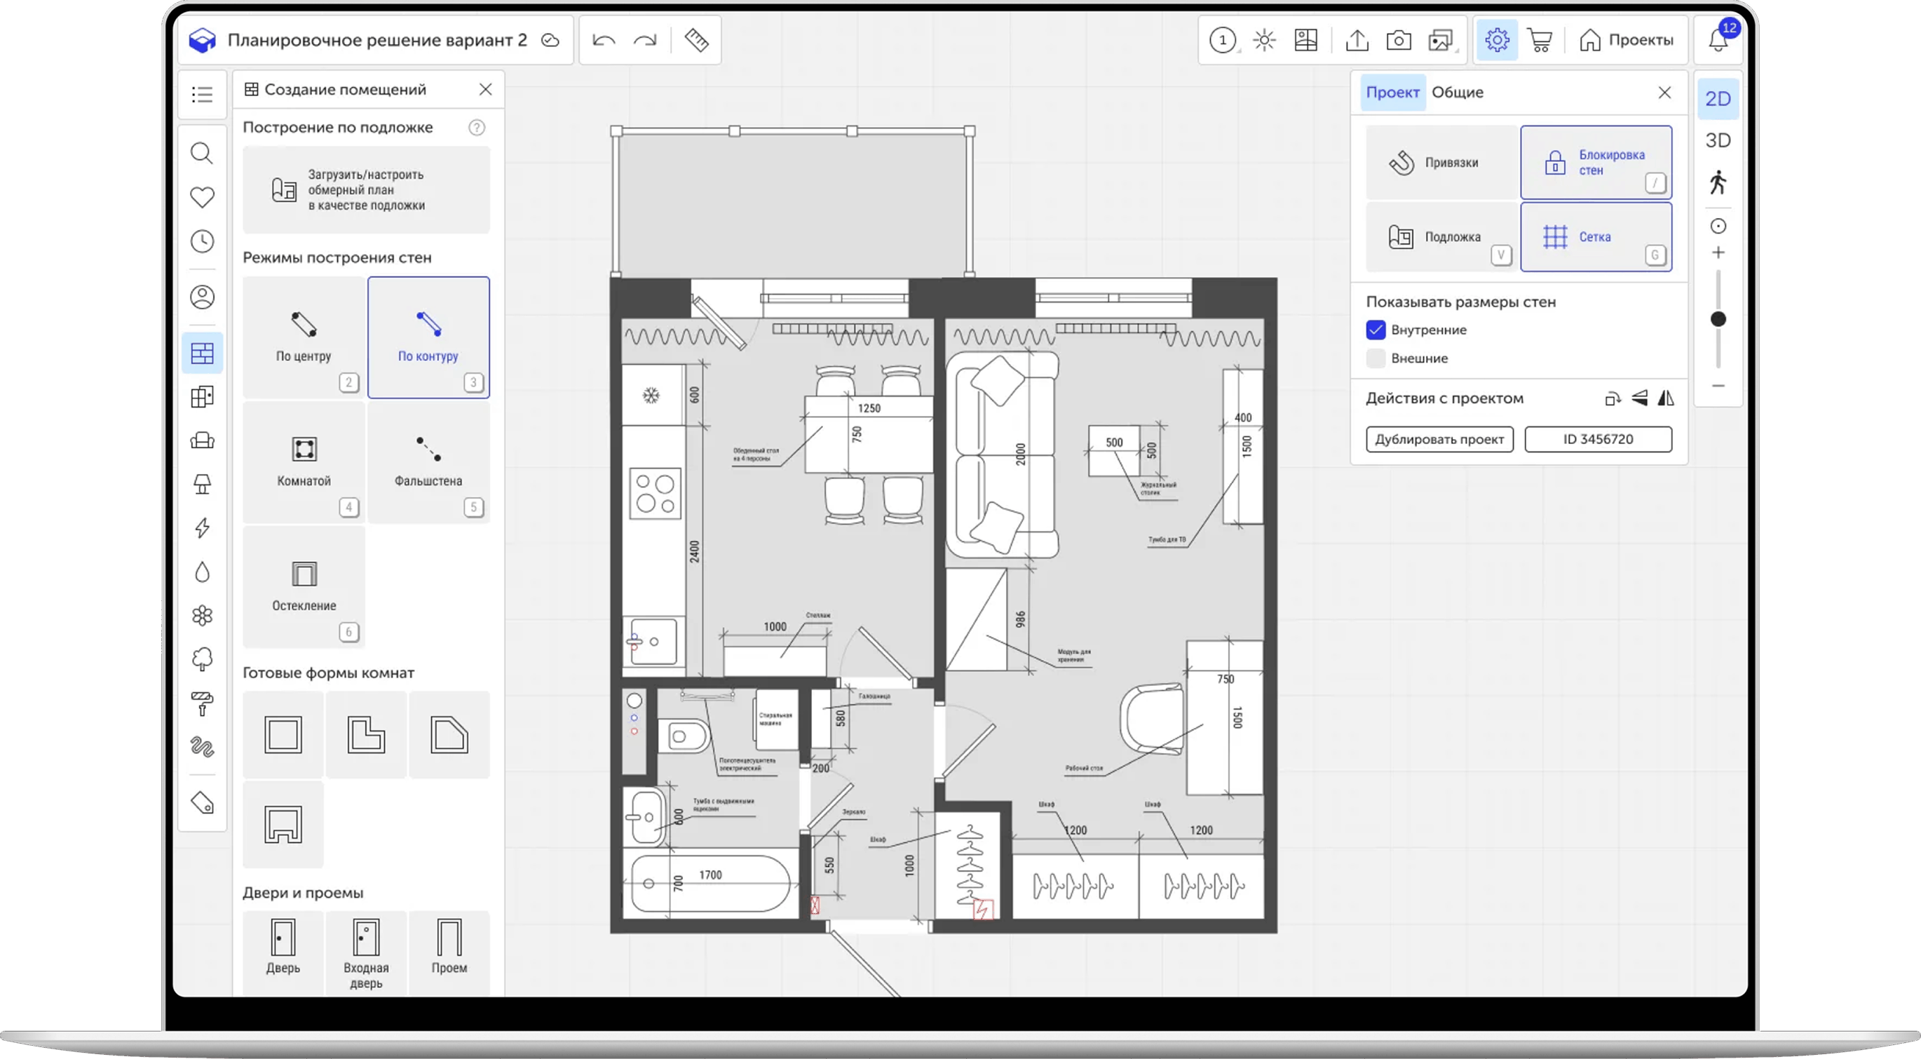Enable the Внешние wall sizes checkbox
1921x1059 pixels.
pos(1376,358)
